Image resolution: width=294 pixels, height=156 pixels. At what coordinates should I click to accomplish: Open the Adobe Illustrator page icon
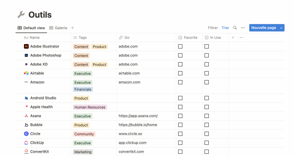26,46
